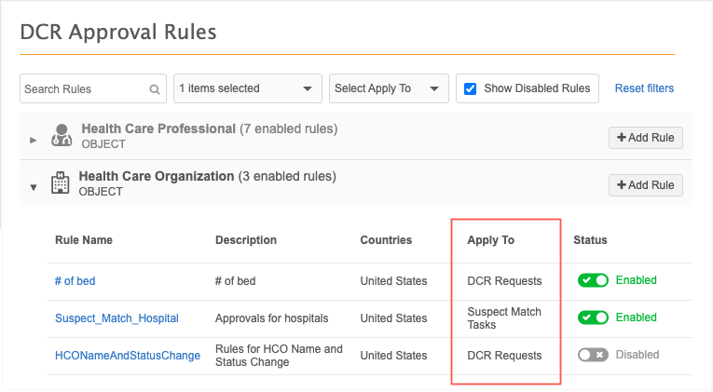Click the Health Care Organization building icon
Viewport: 713px width, 392px height.
point(60,182)
